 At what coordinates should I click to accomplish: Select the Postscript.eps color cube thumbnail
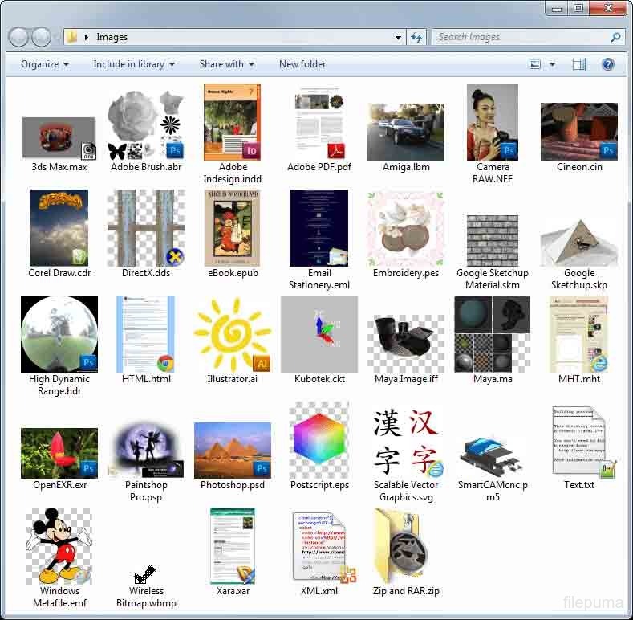tap(319, 440)
